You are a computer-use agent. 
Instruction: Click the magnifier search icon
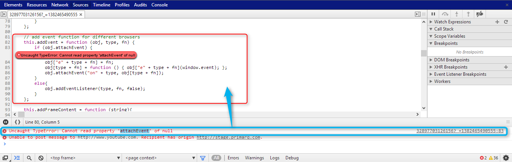click(29, 158)
